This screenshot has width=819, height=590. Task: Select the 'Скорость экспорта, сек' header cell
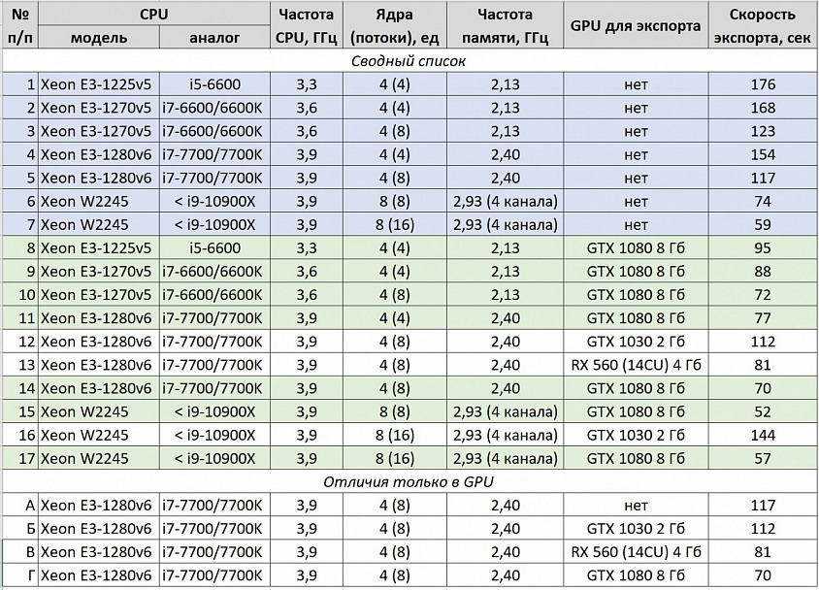763,25
